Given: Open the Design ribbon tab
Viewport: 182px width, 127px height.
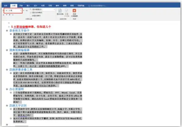Looking at the screenshot, I should (x=36, y=6).
